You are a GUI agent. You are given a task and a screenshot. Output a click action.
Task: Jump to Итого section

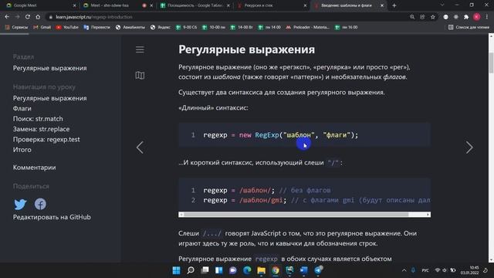pos(22,150)
